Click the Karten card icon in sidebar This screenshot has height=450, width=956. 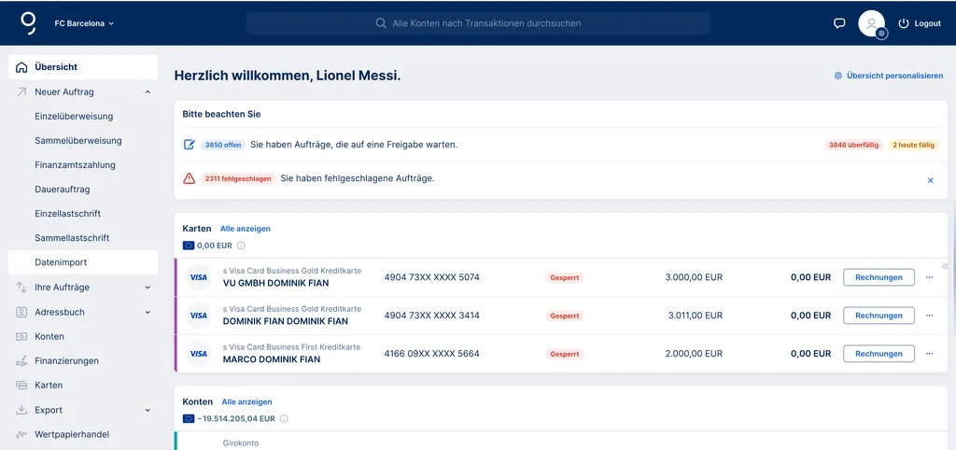pos(22,386)
